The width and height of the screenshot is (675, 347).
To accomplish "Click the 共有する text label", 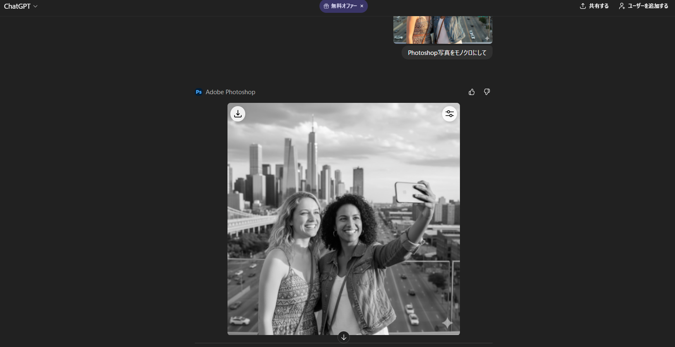I will (x=598, y=6).
